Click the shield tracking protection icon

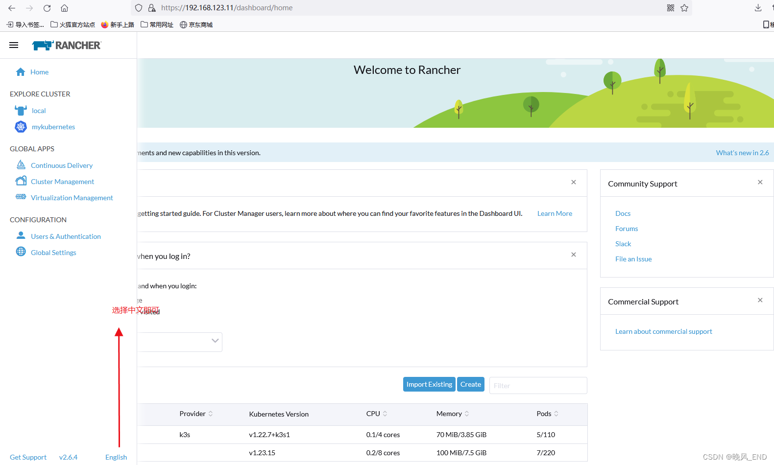click(139, 8)
